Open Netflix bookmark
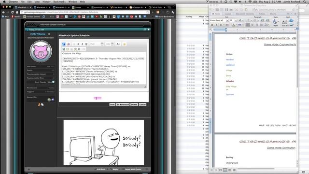Image resolution: width=309 pixels, height=174 pixels. coord(16,17)
